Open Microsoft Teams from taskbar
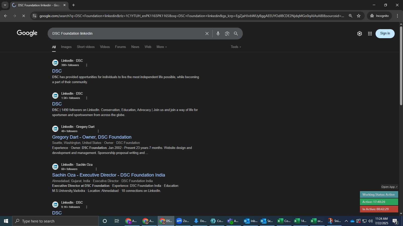This screenshot has width=403, height=226. [x=233, y=221]
